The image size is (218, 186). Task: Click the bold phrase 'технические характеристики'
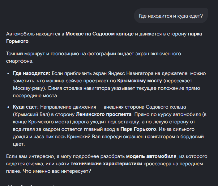106,164
